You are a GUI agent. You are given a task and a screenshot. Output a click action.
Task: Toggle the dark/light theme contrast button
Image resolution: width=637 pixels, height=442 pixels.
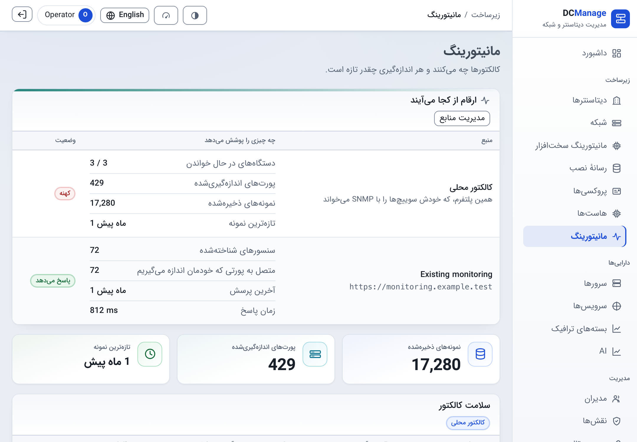[x=195, y=15]
